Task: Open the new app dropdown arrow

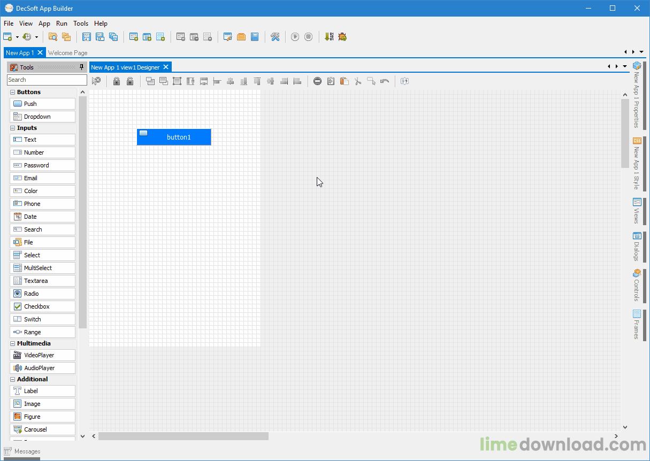Action: 16,36
